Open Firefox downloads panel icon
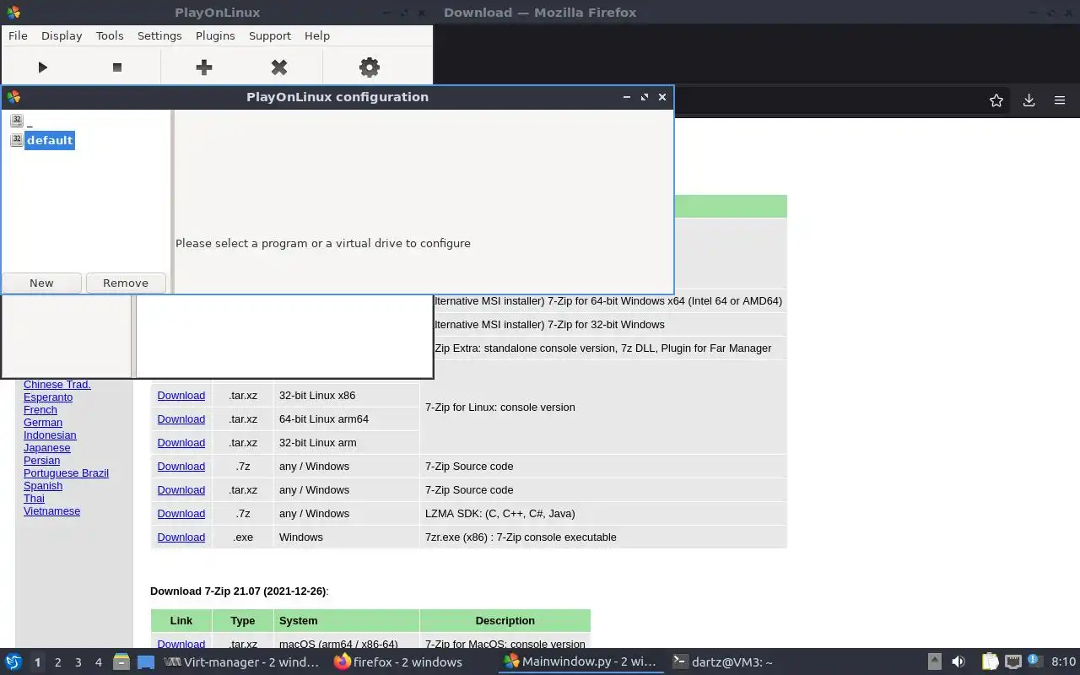The width and height of the screenshot is (1080, 675). coord(1029,100)
